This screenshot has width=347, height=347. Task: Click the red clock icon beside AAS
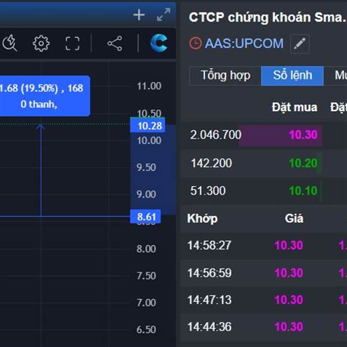[195, 43]
